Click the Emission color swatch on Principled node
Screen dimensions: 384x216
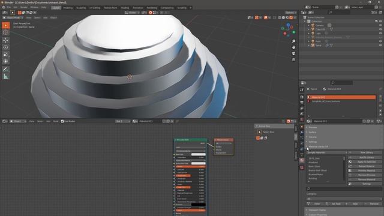click(199, 205)
